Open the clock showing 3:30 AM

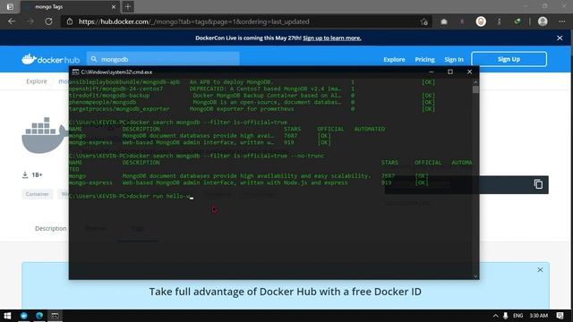(x=539, y=316)
